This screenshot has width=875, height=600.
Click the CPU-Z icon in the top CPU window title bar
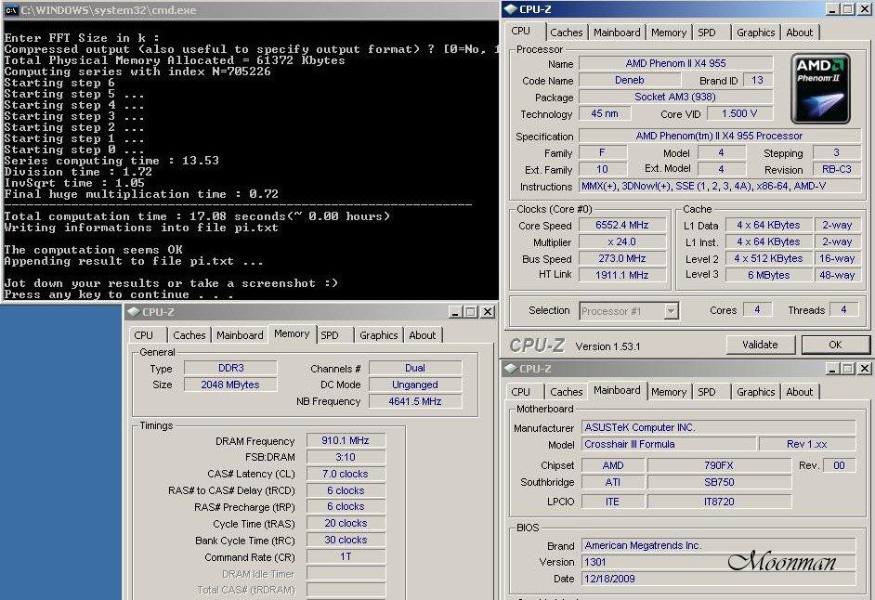pos(511,9)
